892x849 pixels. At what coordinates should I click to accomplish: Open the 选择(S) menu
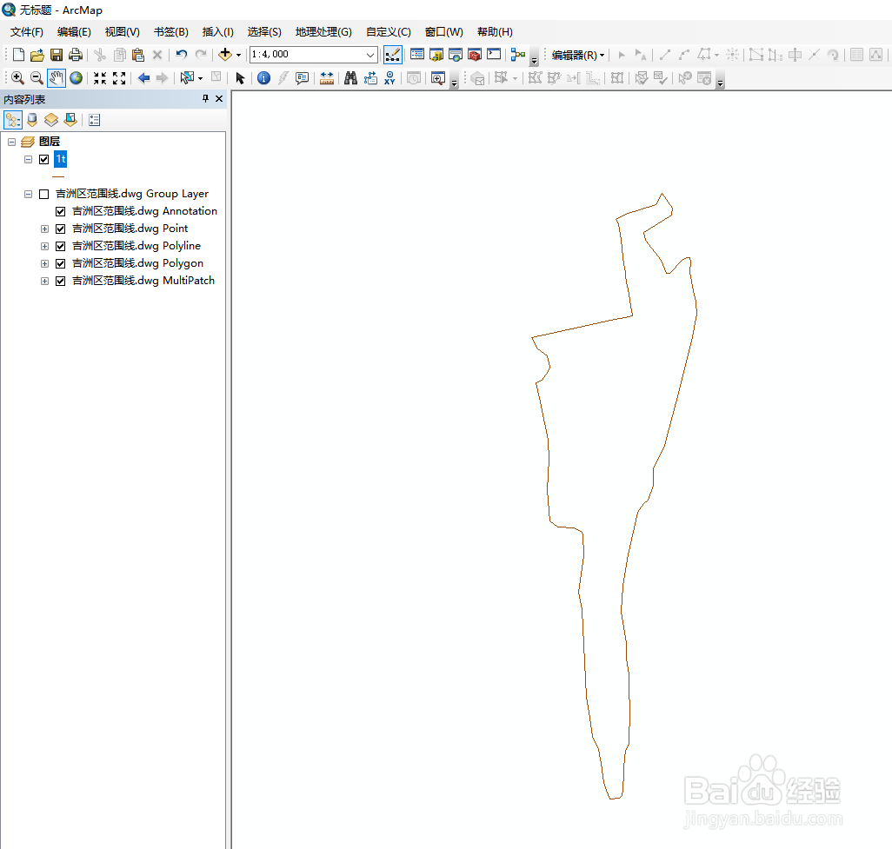264,32
